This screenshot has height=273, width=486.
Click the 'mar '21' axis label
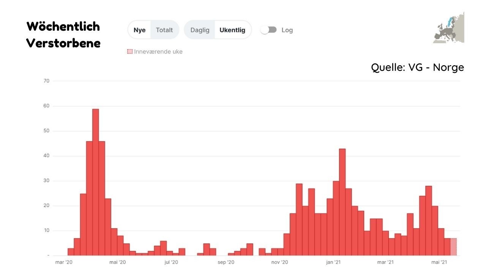coord(385,262)
